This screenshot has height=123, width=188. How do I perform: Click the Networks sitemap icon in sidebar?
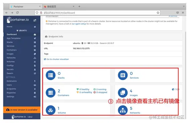[x=35, y=58]
